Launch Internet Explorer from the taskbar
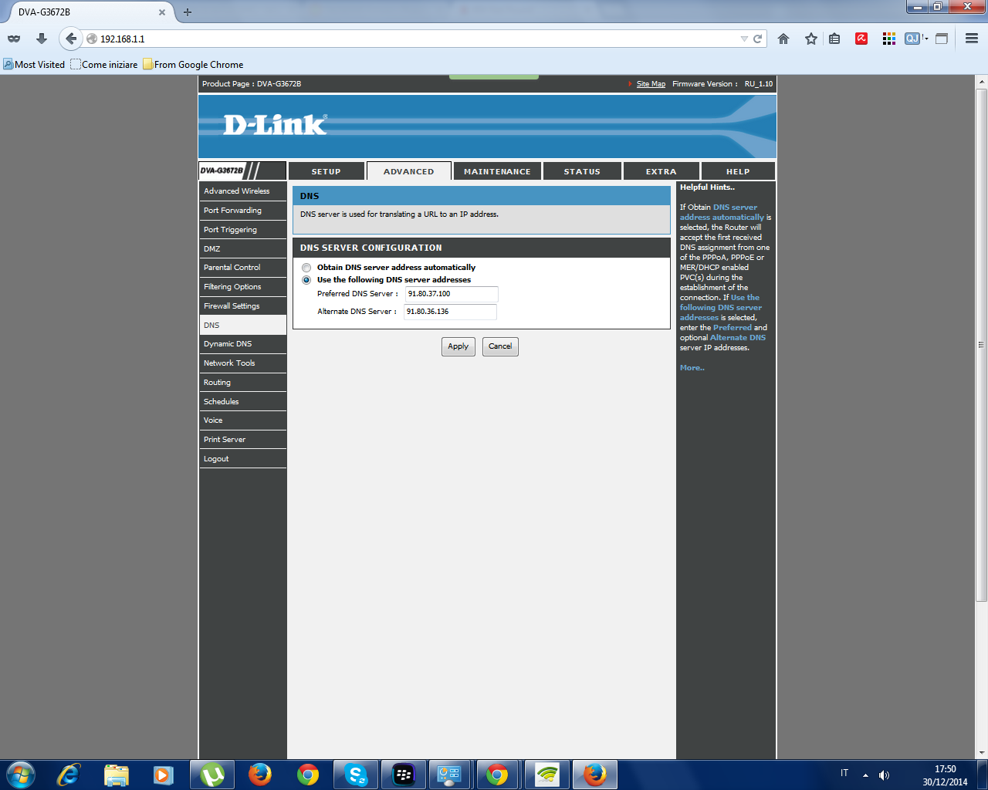 (69, 775)
